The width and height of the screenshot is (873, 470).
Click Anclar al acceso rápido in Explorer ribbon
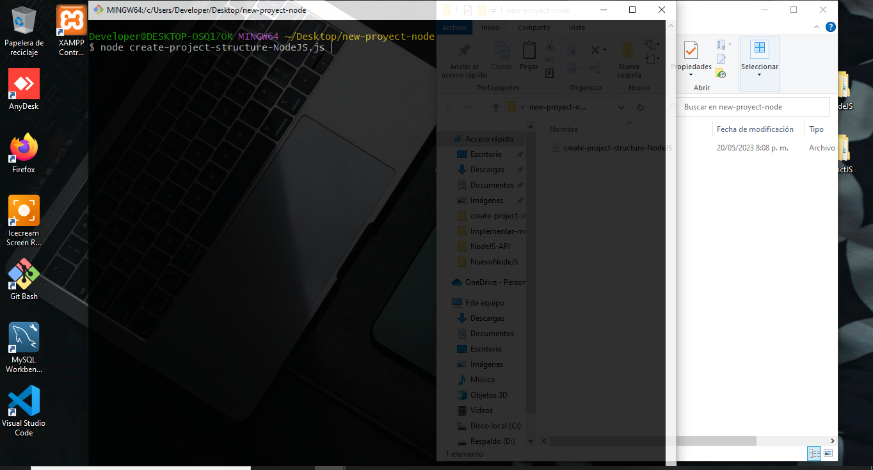pos(464,61)
